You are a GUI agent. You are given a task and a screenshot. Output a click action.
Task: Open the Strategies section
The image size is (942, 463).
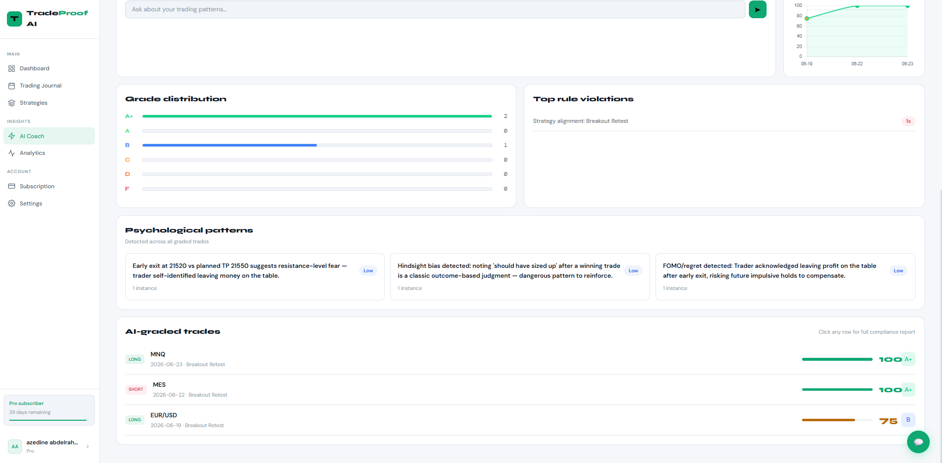(x=49, y=103)
